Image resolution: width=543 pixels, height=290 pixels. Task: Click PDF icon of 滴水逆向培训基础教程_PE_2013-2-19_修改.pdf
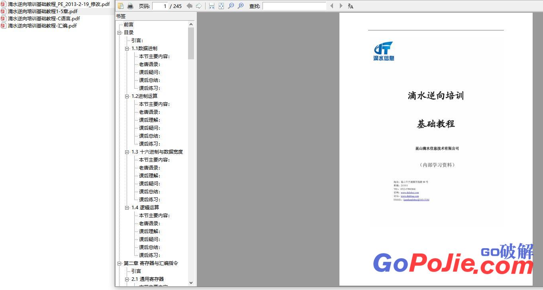pyautogui.click(x=3, y=4)
